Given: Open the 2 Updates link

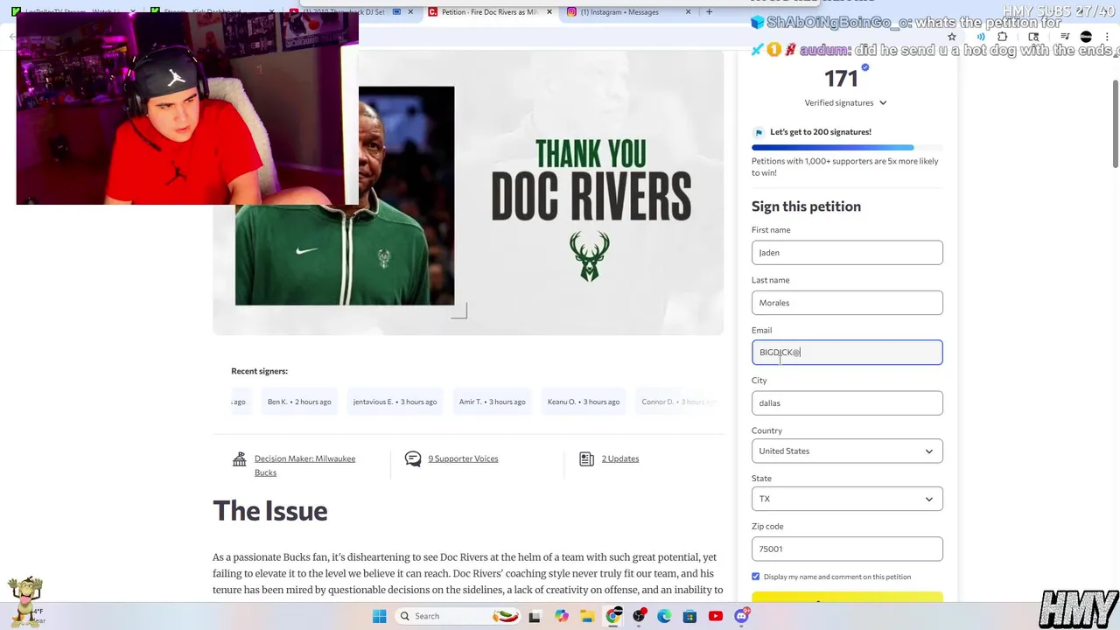Looking at the screenshot, I should tap(620, 458).
